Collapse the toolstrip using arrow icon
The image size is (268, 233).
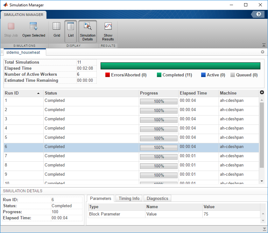[264, 45]
